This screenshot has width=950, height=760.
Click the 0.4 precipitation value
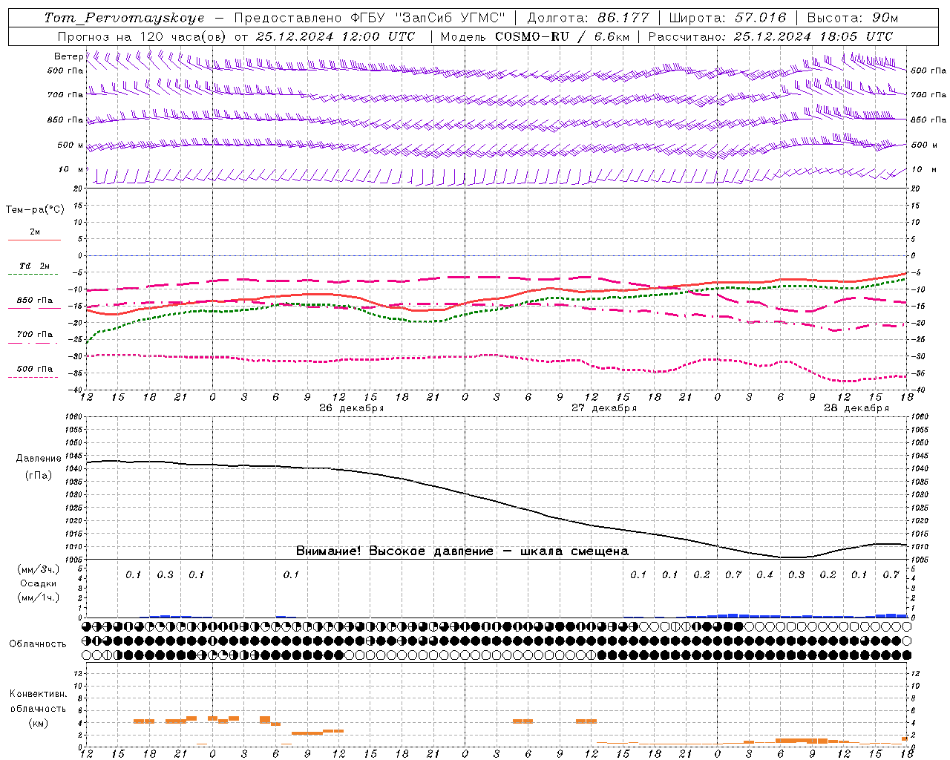[764, 574]
